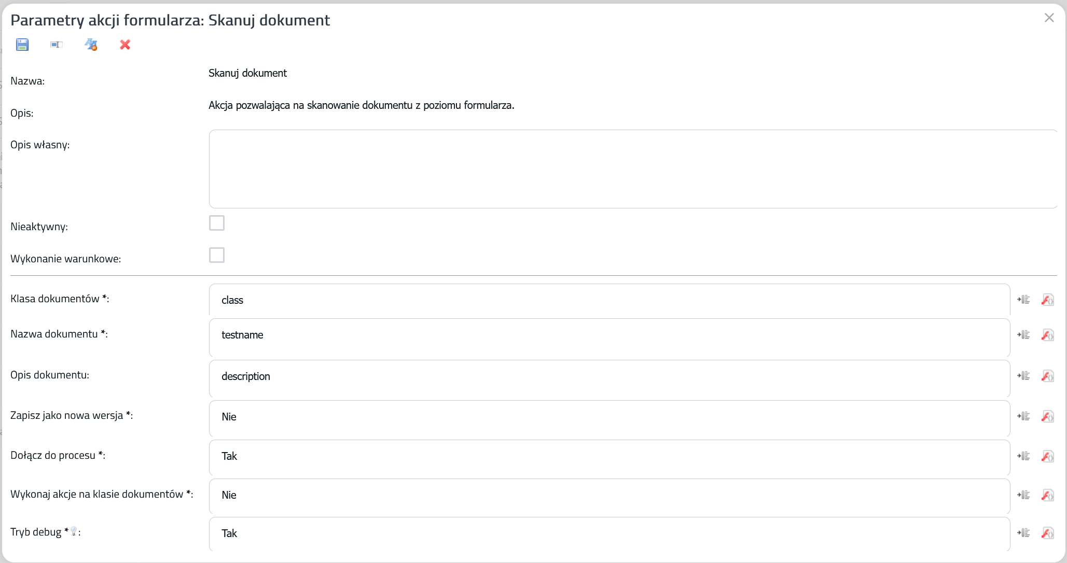Focus the Opis dokumentu field containing description
Viewport: 1067px width, 563px height.
(x=609, y=379)
